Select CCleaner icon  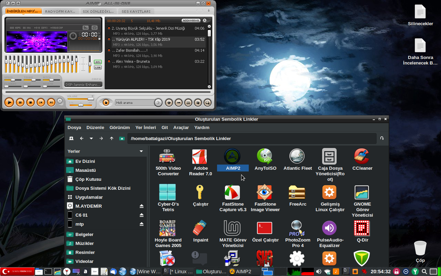click(x=362, y=160)
